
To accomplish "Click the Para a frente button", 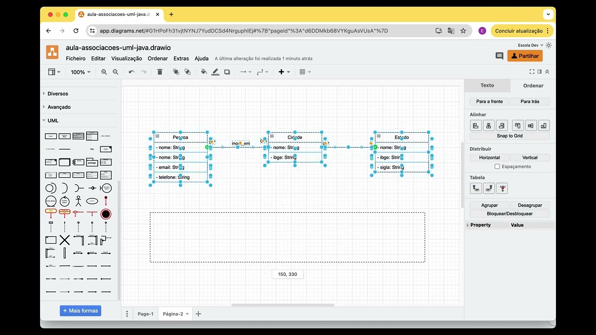I will click(x=489, y=101).
